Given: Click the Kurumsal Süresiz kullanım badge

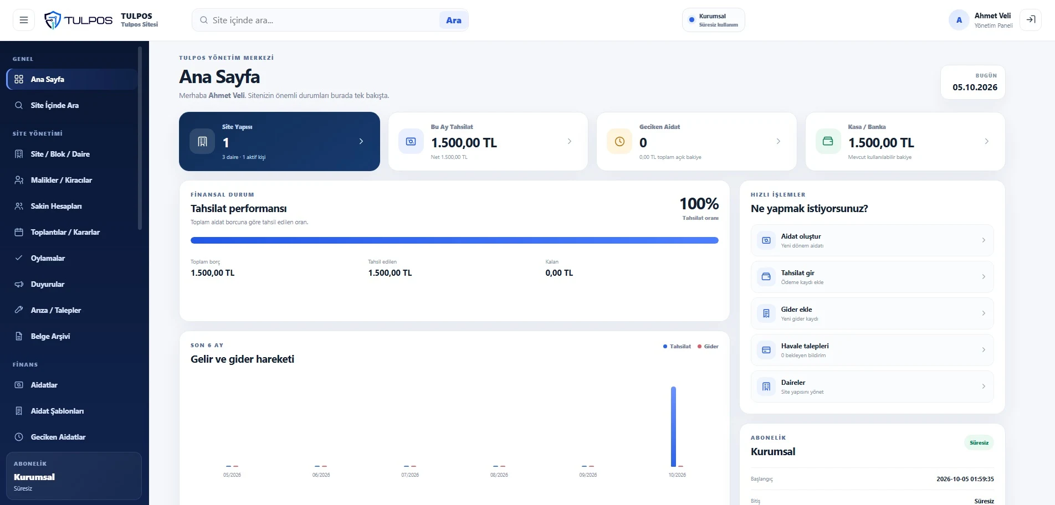Looking at the screenshot, I should point(714,20).
